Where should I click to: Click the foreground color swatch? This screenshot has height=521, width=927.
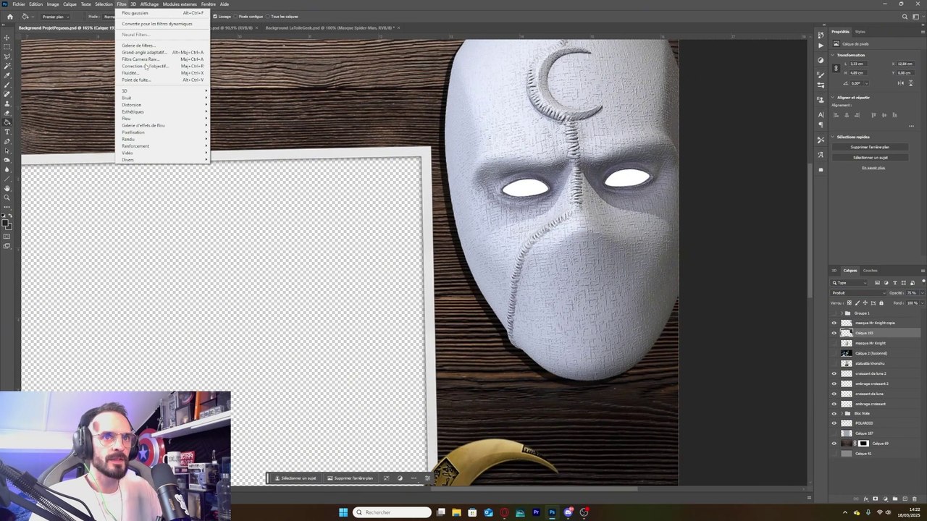click(x=5, y=223)
